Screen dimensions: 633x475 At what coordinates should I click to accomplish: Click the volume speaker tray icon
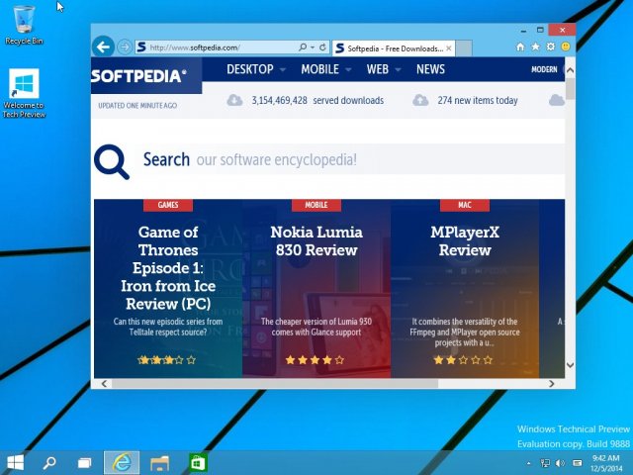click(561, 463)
